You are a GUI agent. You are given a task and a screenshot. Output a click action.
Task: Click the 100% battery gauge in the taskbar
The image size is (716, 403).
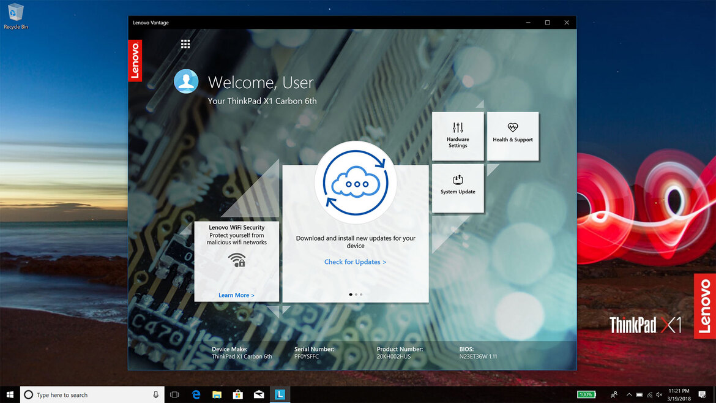point(586,394)
